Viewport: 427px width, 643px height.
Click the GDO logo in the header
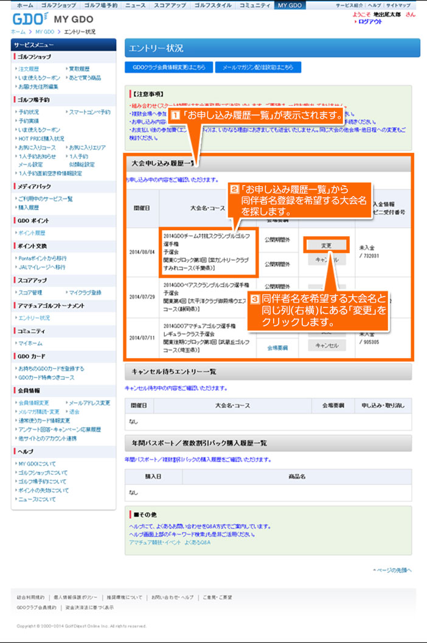coord(30,19)
